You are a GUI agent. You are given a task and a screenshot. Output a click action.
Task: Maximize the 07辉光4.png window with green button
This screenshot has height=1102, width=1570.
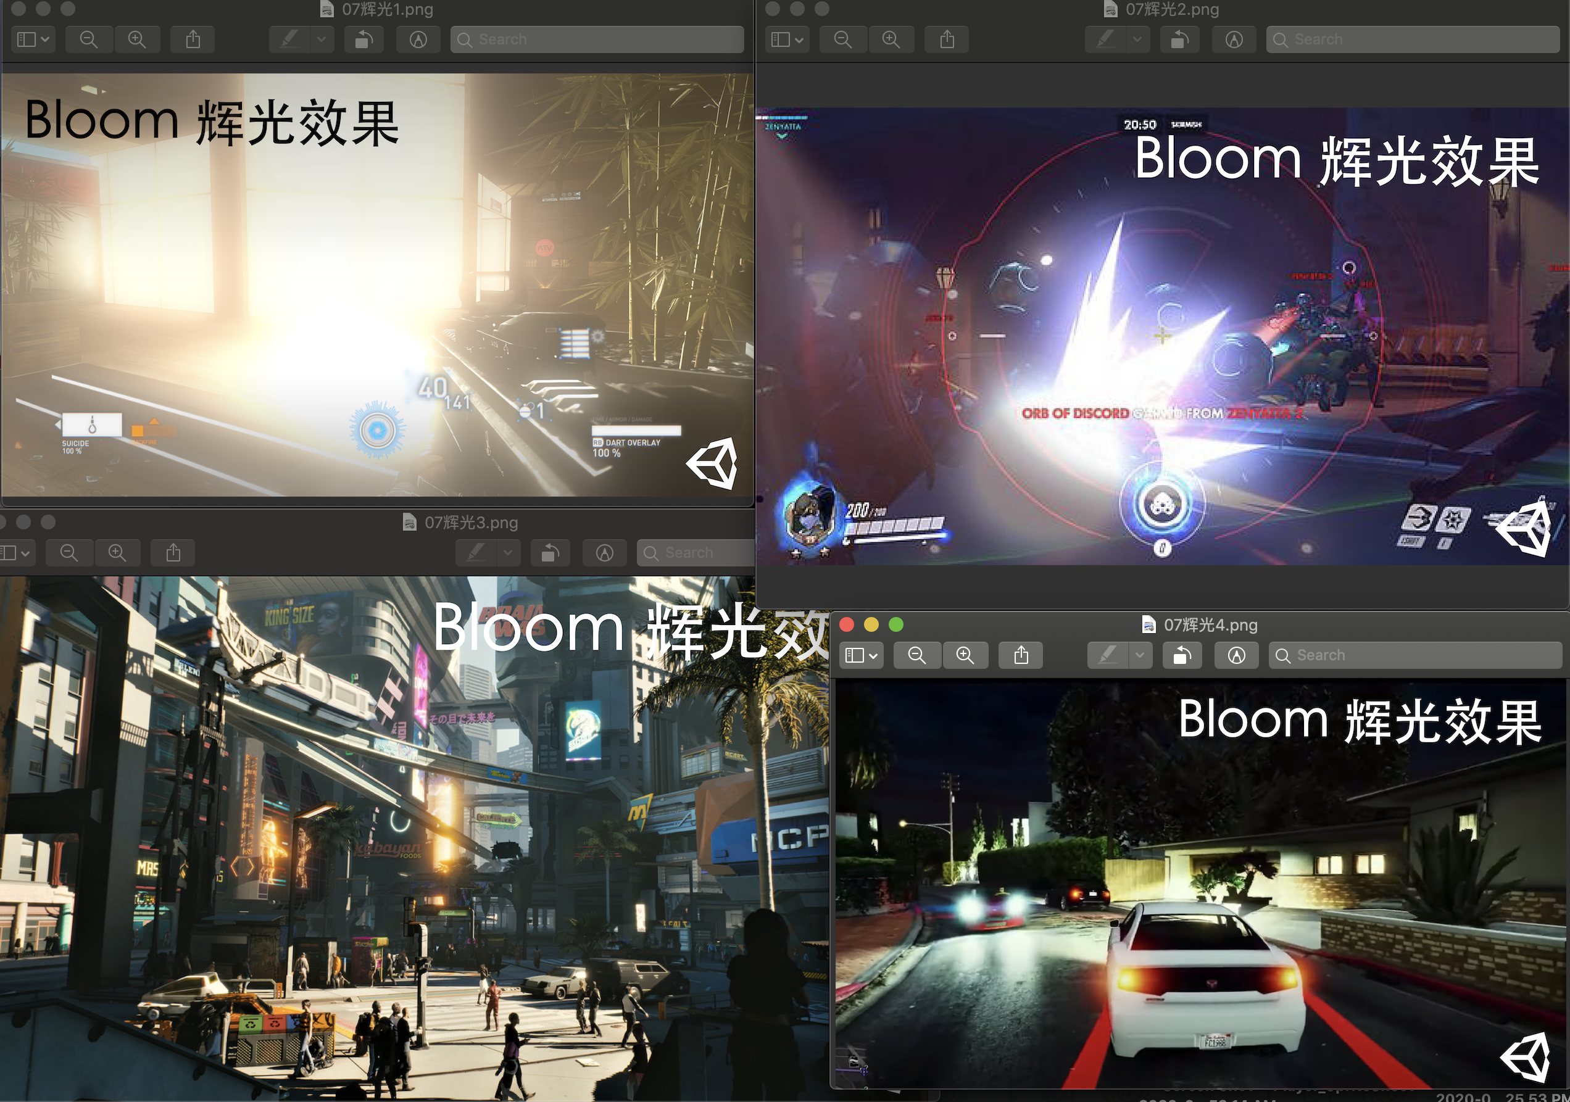(895, 625)
